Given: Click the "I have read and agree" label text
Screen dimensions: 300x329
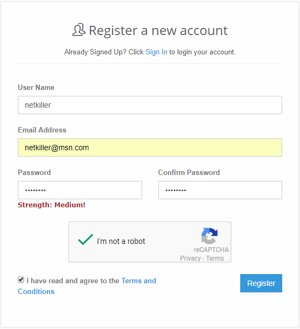Looking at the screenshot, I should tap(73, 281).
